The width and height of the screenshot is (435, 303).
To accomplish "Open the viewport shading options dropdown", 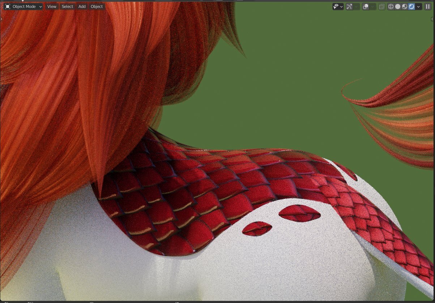I will point(419,7).
